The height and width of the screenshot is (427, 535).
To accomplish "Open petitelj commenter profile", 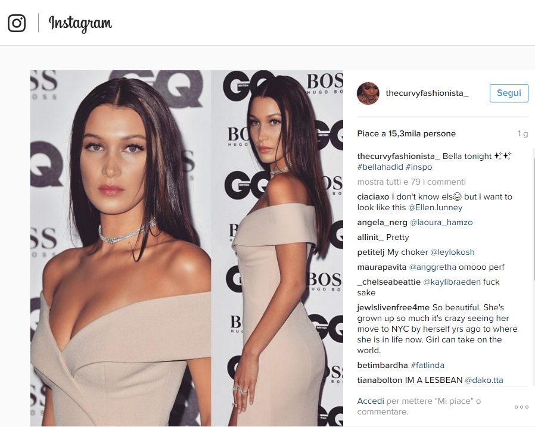I will pyautogui.click(x=371, y=252).
